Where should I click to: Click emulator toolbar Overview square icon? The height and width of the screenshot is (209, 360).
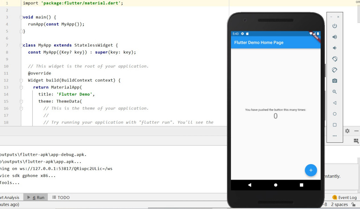335,125
